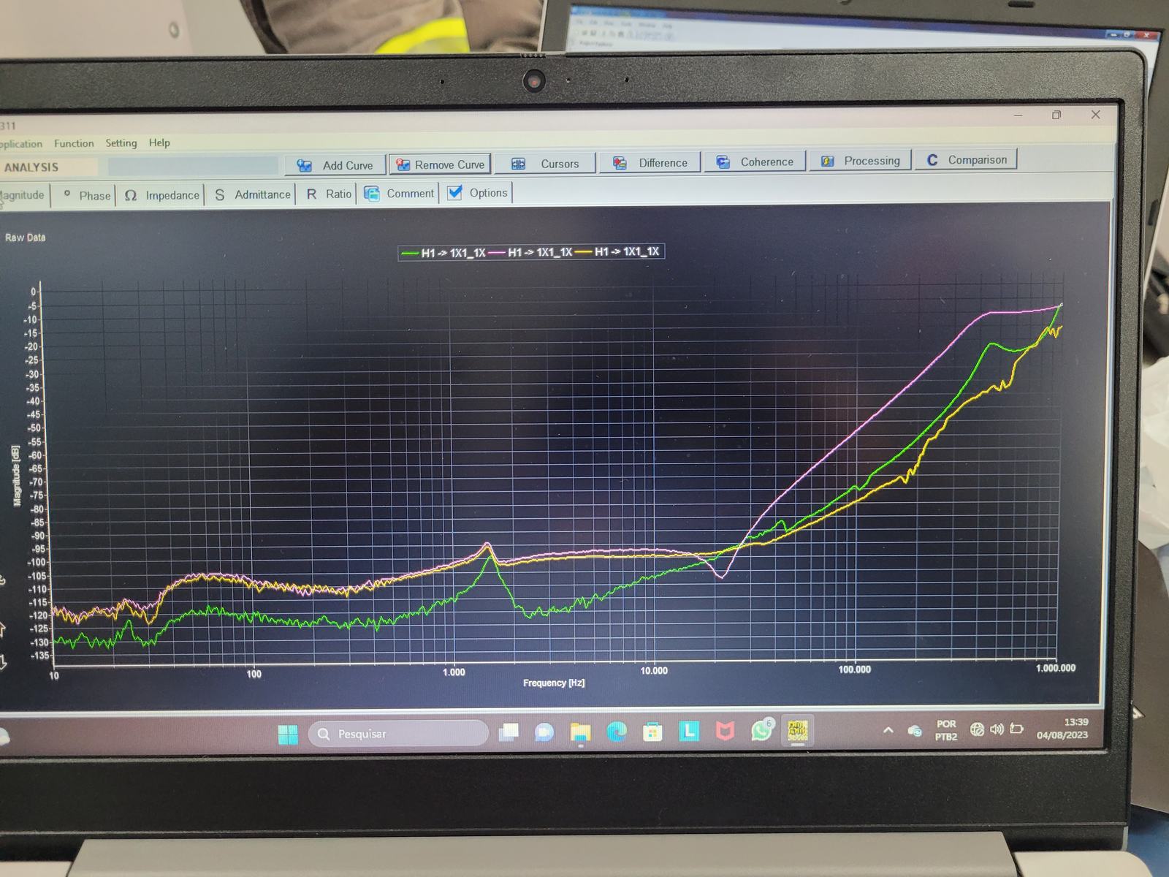1169x877 pixels.
Task: Open the Help menu
Action: click(x=159, y=143)
